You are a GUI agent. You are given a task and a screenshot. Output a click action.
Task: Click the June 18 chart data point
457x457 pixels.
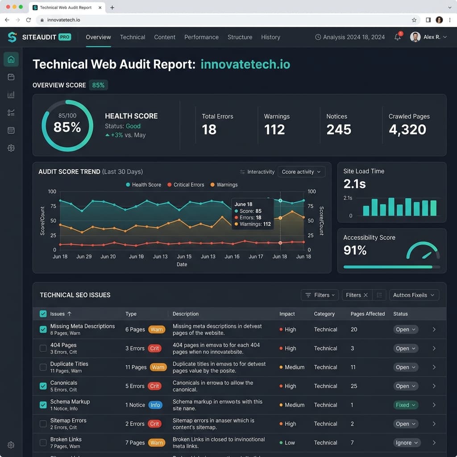pyautogui.click(x=280, y=200)
